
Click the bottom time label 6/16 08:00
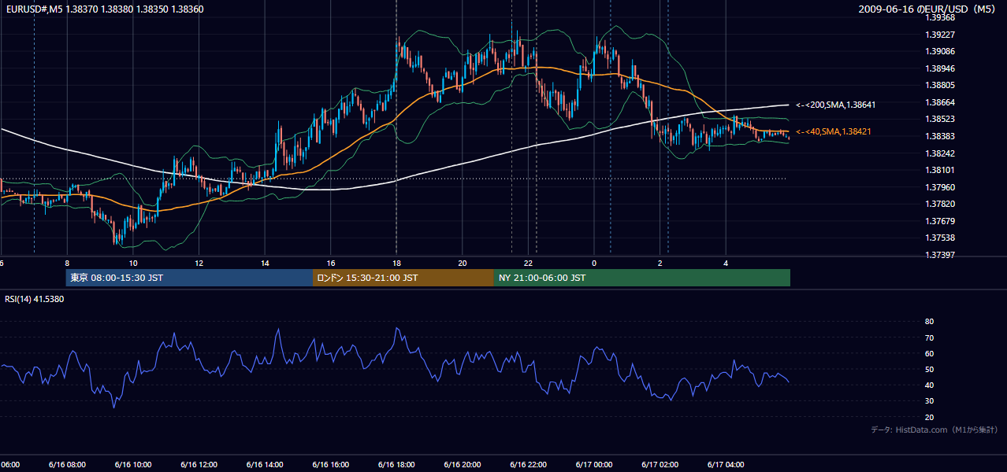click(66, 465)
